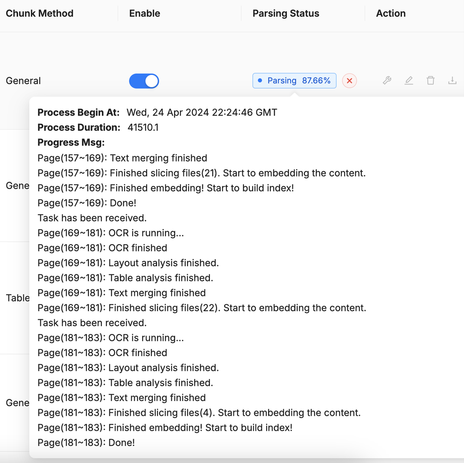Click the Page(157~169) Done! log line
Image resolution: width=464 pixels, height=463 pixels.
pos(87,203)
